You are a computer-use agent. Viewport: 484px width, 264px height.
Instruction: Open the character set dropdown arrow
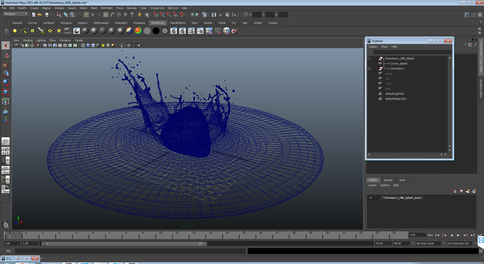pyautogui.click(x=444, y=243)
